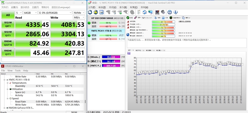
Task: Open the NVMe profile dropdown
Action: coord(79,13)
